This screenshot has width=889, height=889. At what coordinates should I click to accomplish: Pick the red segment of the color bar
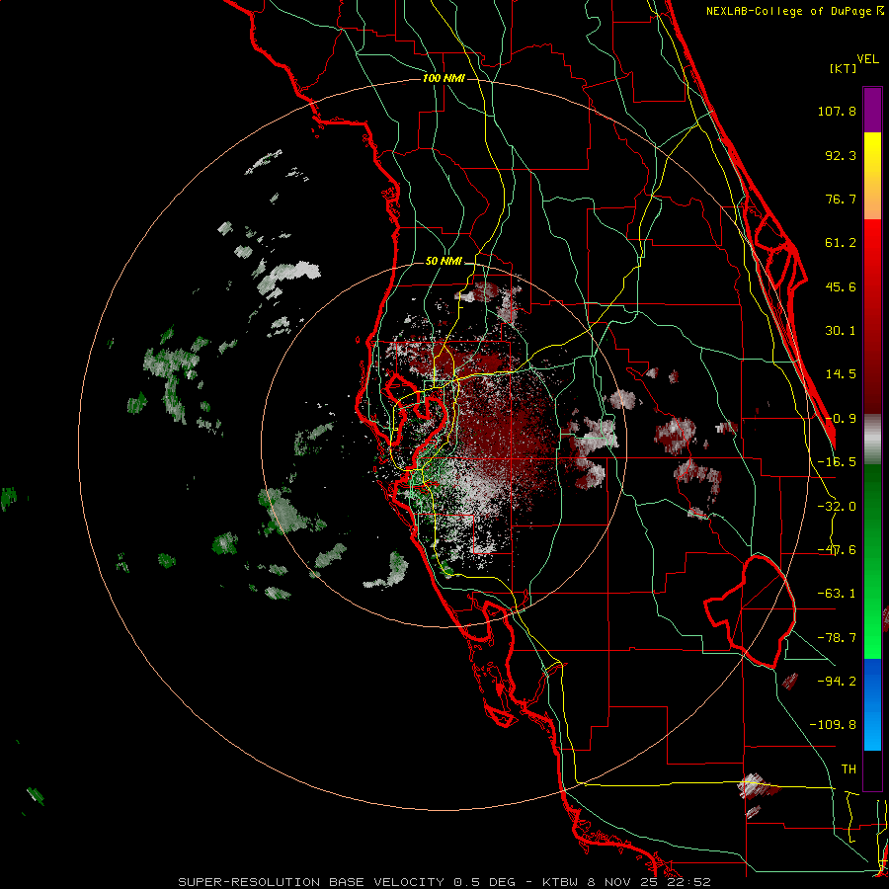[x=872, y=316]
